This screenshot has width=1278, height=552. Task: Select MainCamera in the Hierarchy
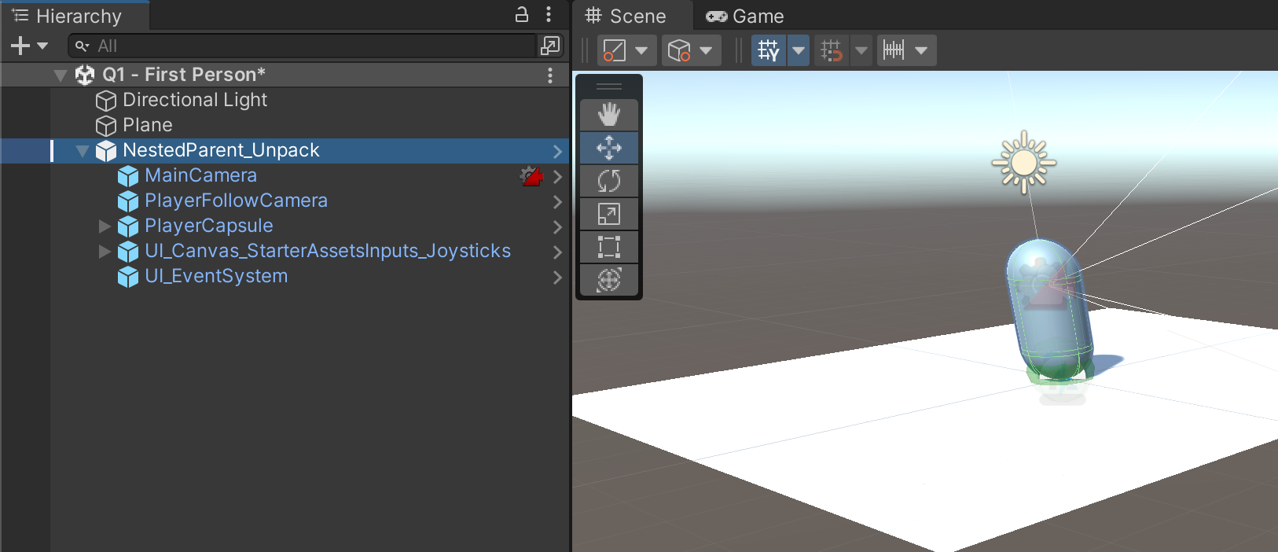pyautogui.click(x=200, y=175)
